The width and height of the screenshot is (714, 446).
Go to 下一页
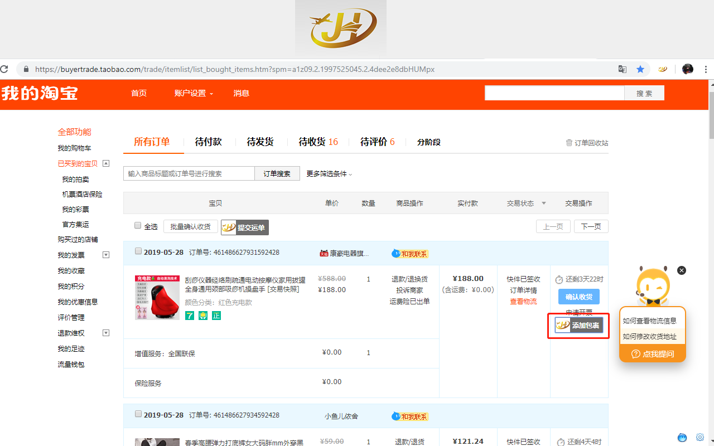(591, 226)
